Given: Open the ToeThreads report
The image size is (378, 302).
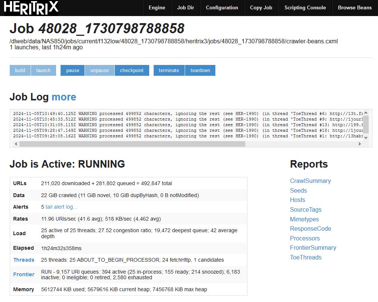Looking at the screenshot, I should pyautogui.click(x=306, y=257).
